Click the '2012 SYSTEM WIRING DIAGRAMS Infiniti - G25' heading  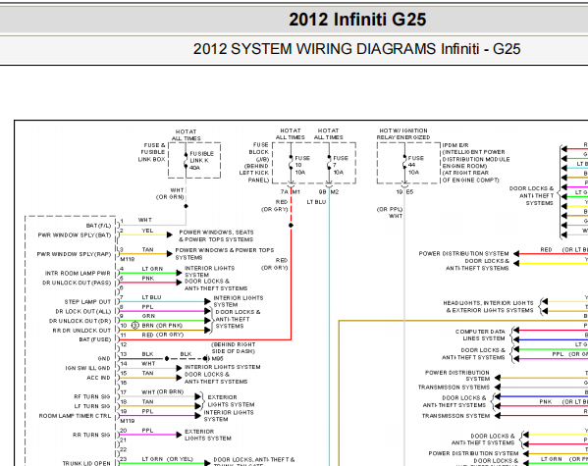click(x=356, y=49)
